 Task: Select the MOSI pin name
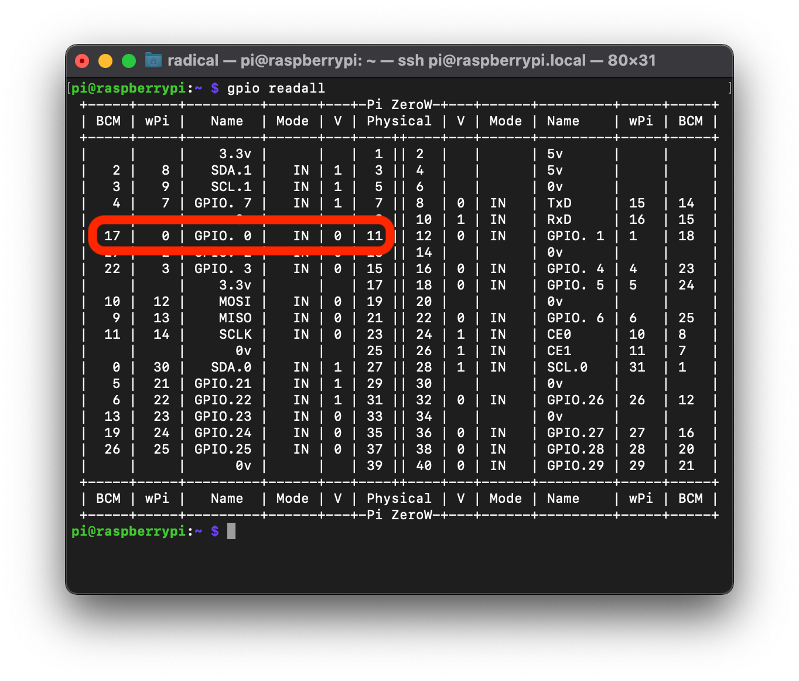coord(235,301)
